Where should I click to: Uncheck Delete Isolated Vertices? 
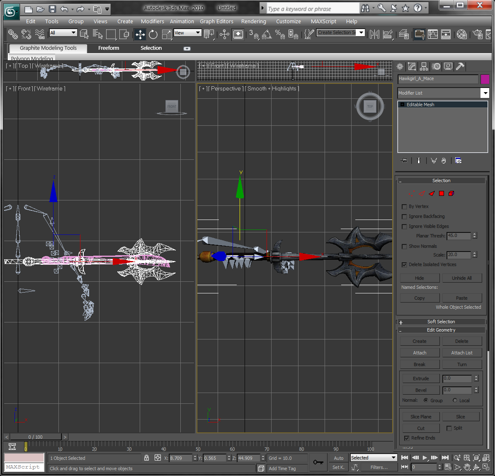pos(404,264)
